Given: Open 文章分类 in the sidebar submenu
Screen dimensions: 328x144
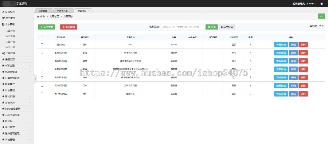Looking at the screenshot, I should [10, 42].
